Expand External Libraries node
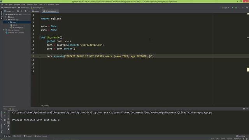This screenshot has width=249, height=140. 4,30
